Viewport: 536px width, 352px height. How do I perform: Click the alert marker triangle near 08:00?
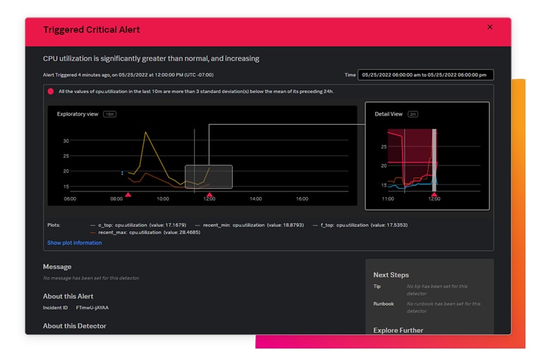pyautogui.click(x=128, y=194)
